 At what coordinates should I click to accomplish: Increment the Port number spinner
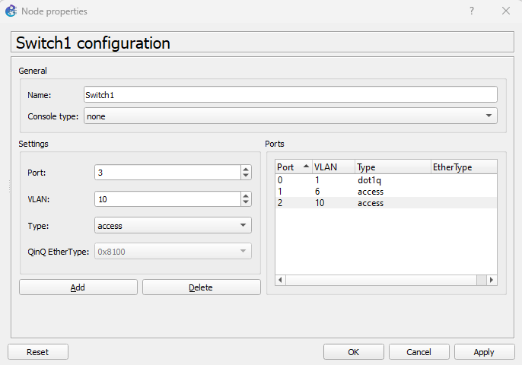tap(245, 170)
